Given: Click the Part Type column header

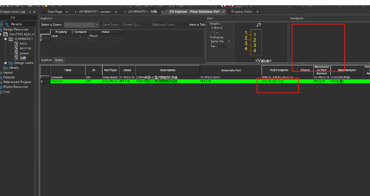Looking at the screenshot, I should [110, 70].
